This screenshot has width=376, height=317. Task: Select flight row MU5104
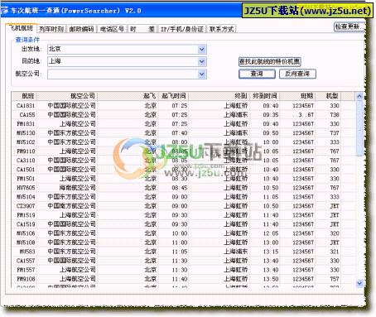tap(183, 197)
